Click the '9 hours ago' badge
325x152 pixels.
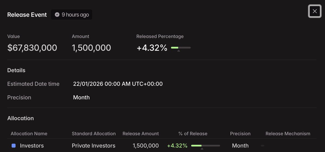click(x=71, y=15)
